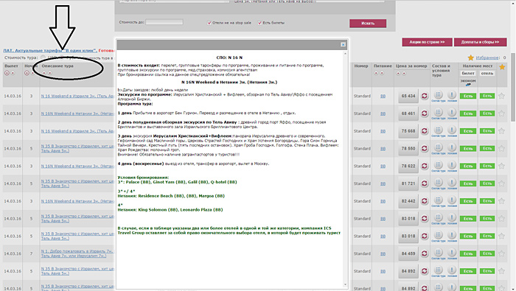
Task: Refresh price for the 78 622 row
Action: (x=425, y=166)
